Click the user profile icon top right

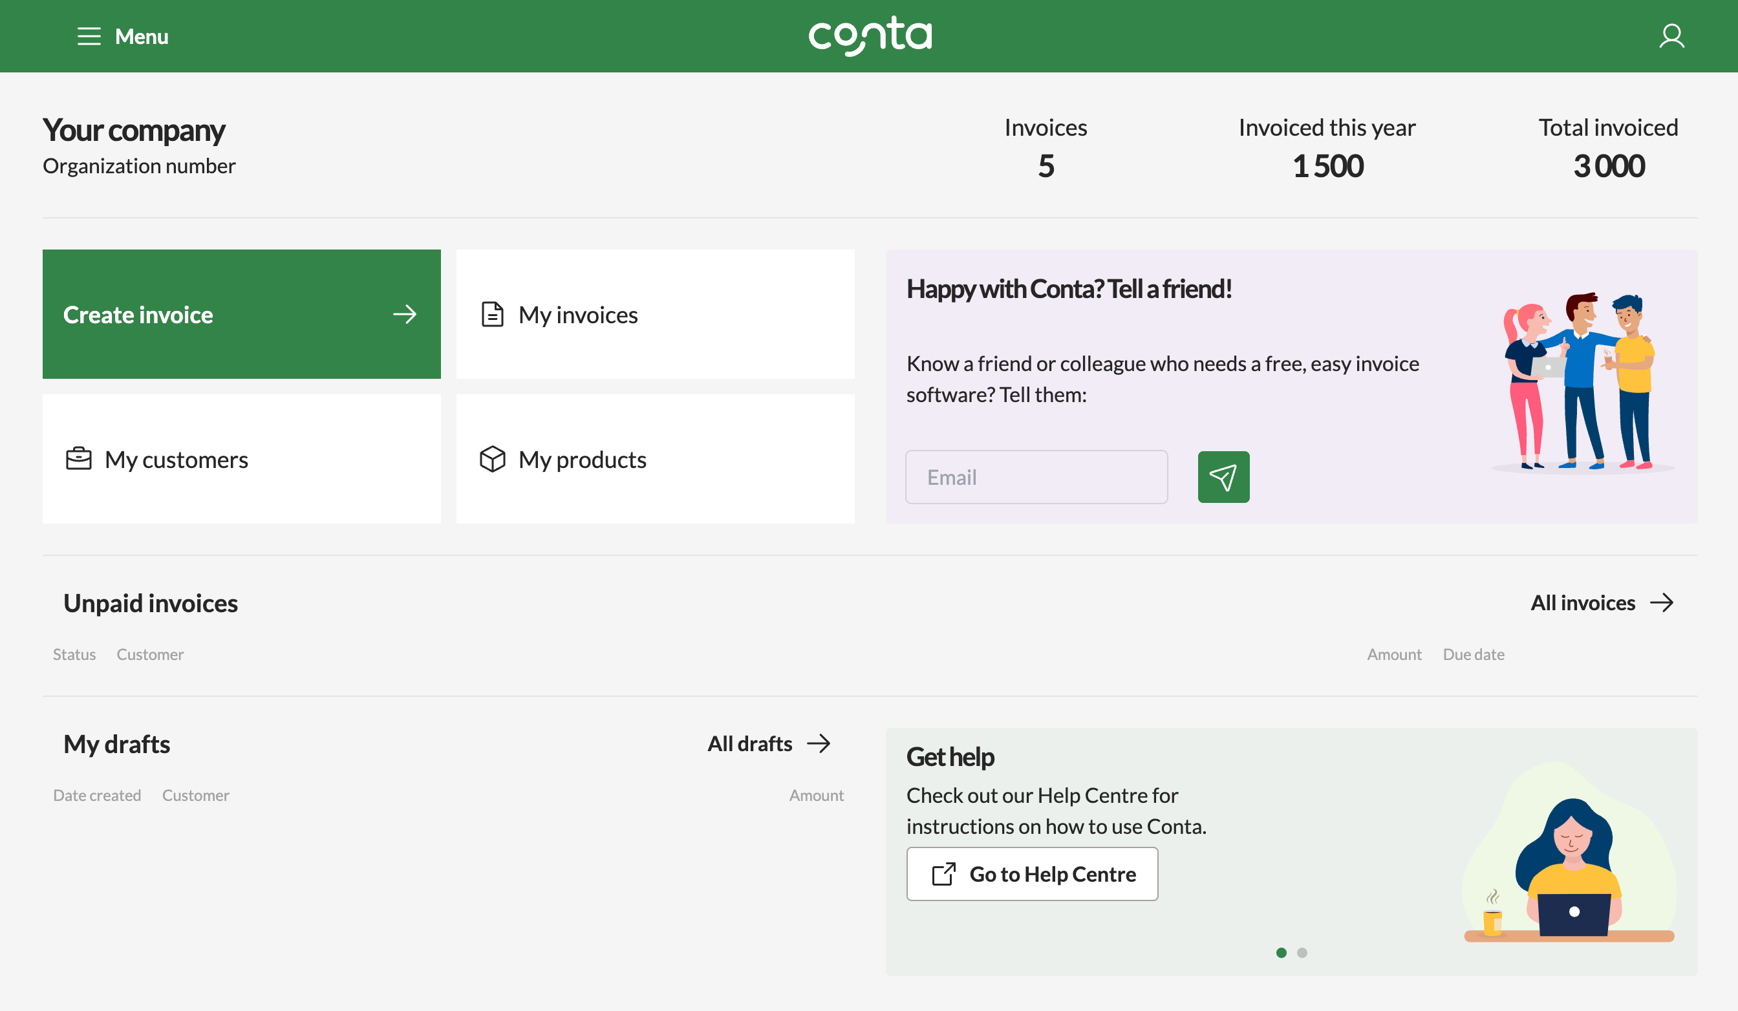(1671, 36)
